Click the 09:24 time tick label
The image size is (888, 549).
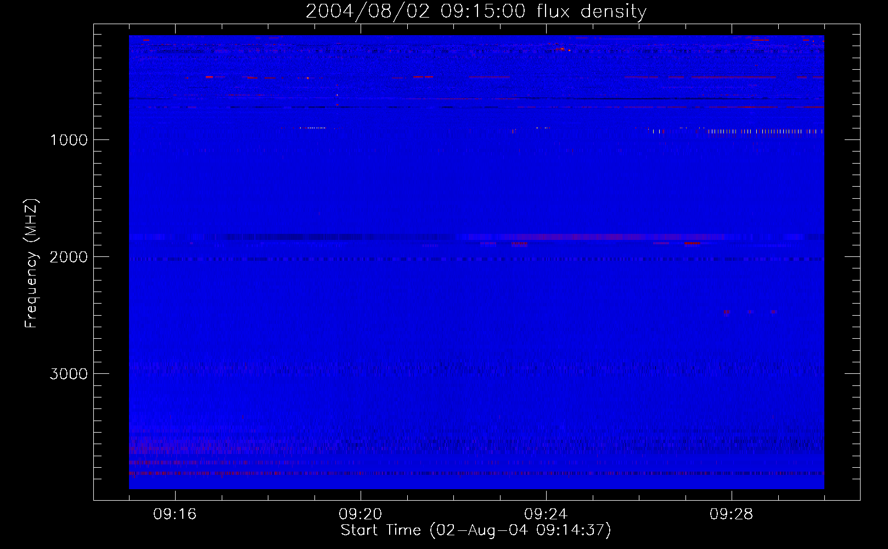(546, 514)
